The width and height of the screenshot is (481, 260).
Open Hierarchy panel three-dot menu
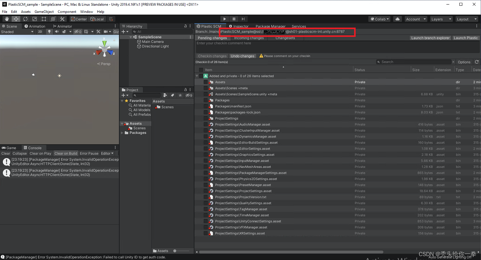pos(190,26)
